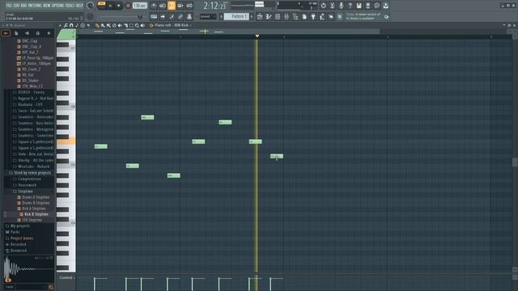Click the render/export audio icon
The height and width of the screenshot is (291, 518).
[x=368, y=6]
